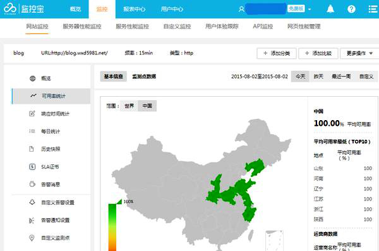Image resolution: width=379 pixels, height=251 pixels.
Task: Click the globe icon beside 概览
Action: (32, 78)
